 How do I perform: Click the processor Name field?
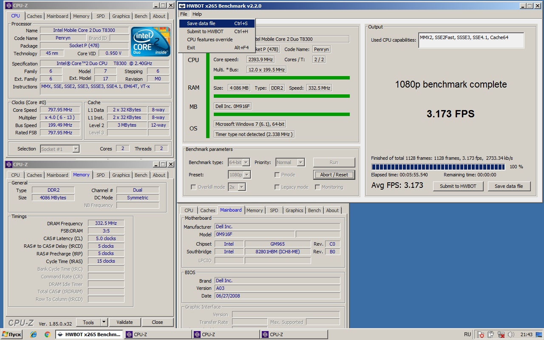84,31
